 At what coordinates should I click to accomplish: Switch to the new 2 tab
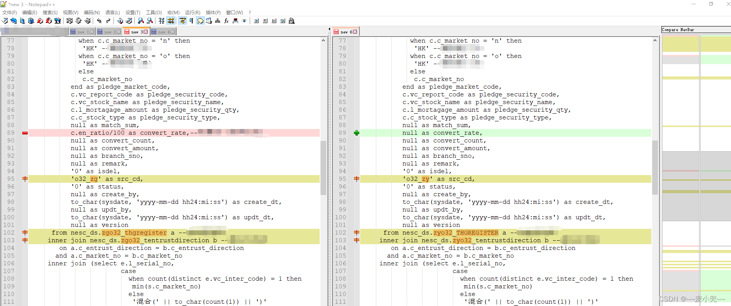(x=109, y=32)
